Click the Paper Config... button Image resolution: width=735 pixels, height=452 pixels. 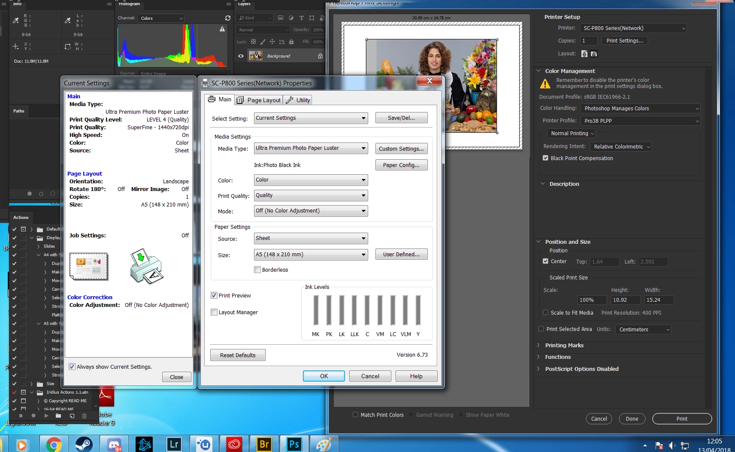[402, 165]
